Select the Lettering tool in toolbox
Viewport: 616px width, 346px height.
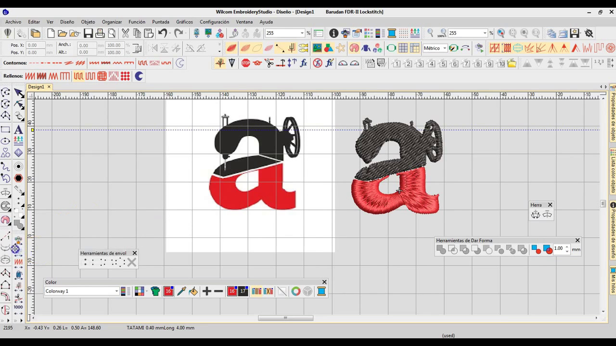click(x=18, y=130)
